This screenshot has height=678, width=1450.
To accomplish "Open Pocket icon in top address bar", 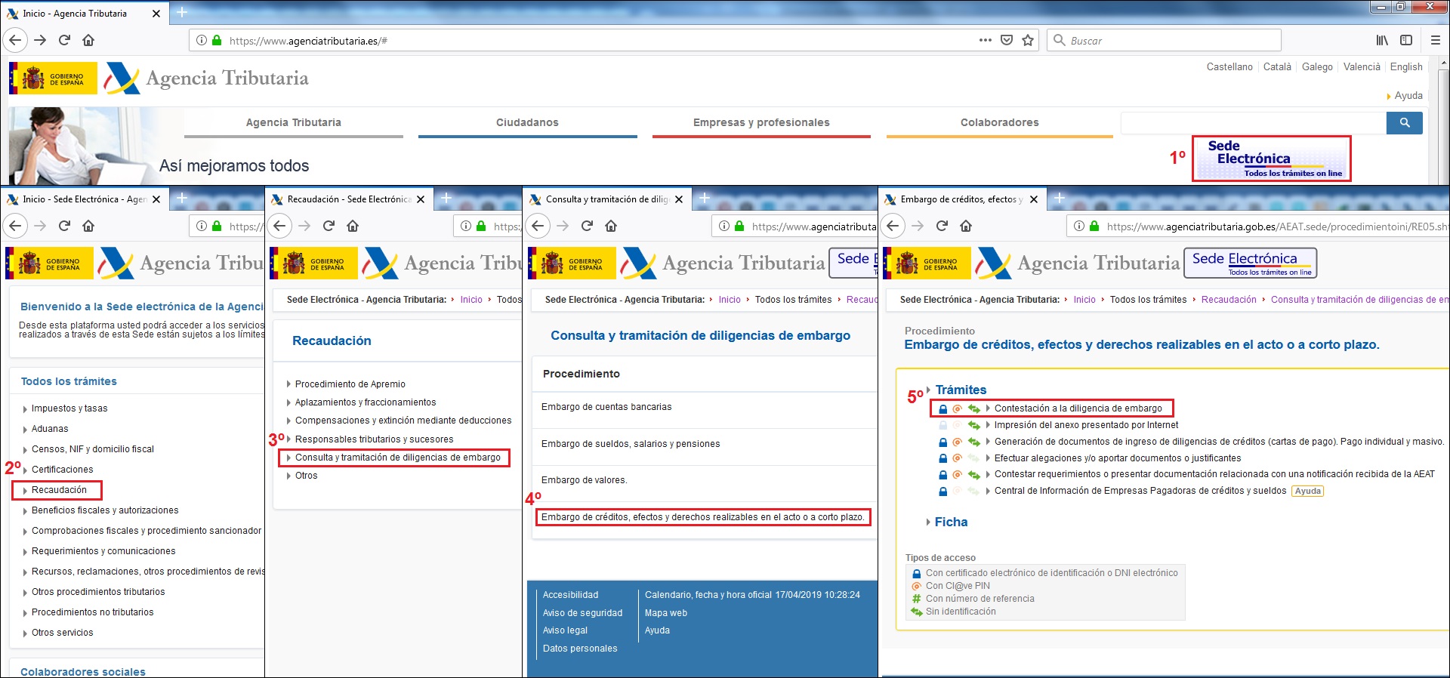I will click(x=1007, y=40).
